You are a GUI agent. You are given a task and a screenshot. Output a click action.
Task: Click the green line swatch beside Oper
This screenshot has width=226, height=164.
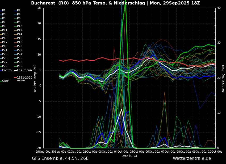(x=1, y=81)
